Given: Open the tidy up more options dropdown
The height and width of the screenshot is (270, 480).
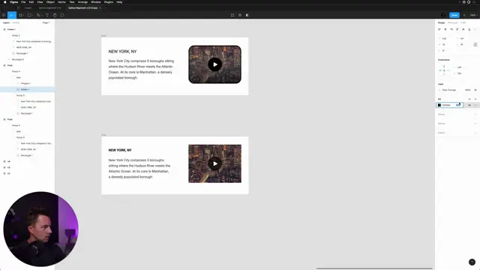Looking at the screenshot, I should click(x=475, y=29).
